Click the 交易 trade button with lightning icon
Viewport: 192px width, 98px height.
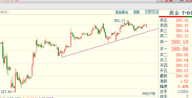click(166, 1)
